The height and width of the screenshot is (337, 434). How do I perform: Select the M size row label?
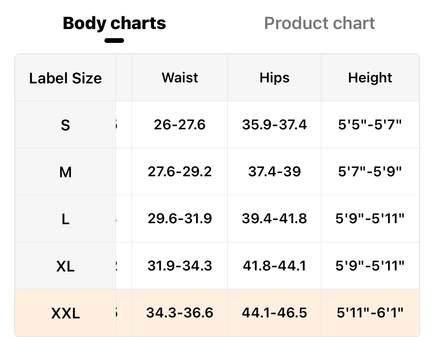[x=65, y=172]
